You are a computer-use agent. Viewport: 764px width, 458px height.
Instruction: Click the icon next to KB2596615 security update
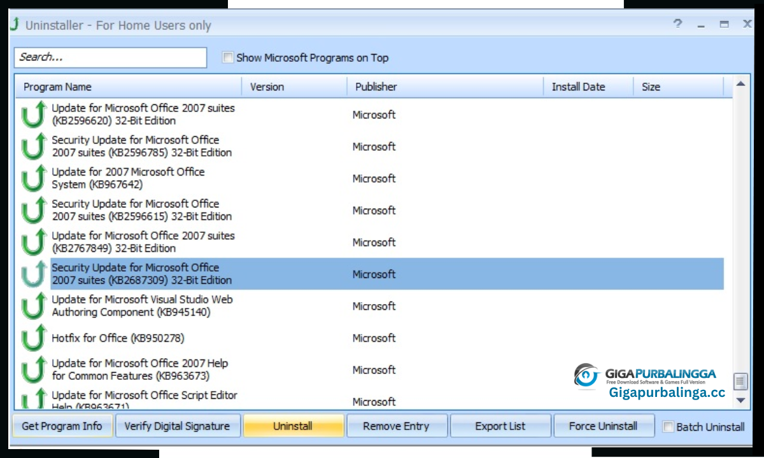coord(34,210)
